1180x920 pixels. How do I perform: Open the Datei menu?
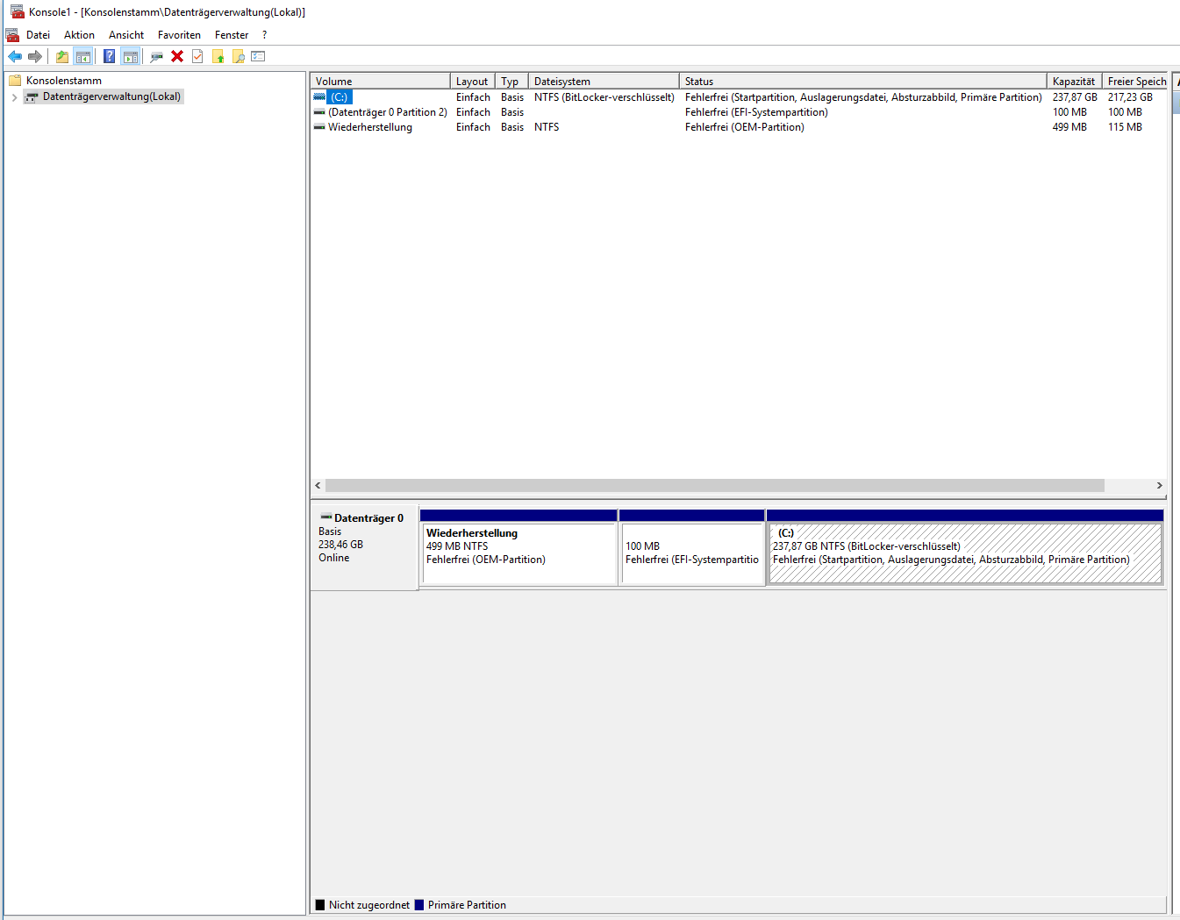38,35
